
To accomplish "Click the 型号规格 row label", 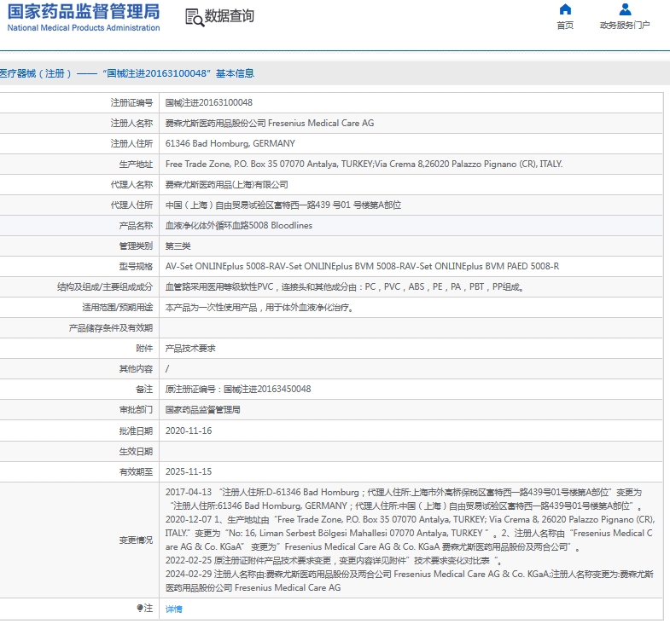I will point(136,266).
